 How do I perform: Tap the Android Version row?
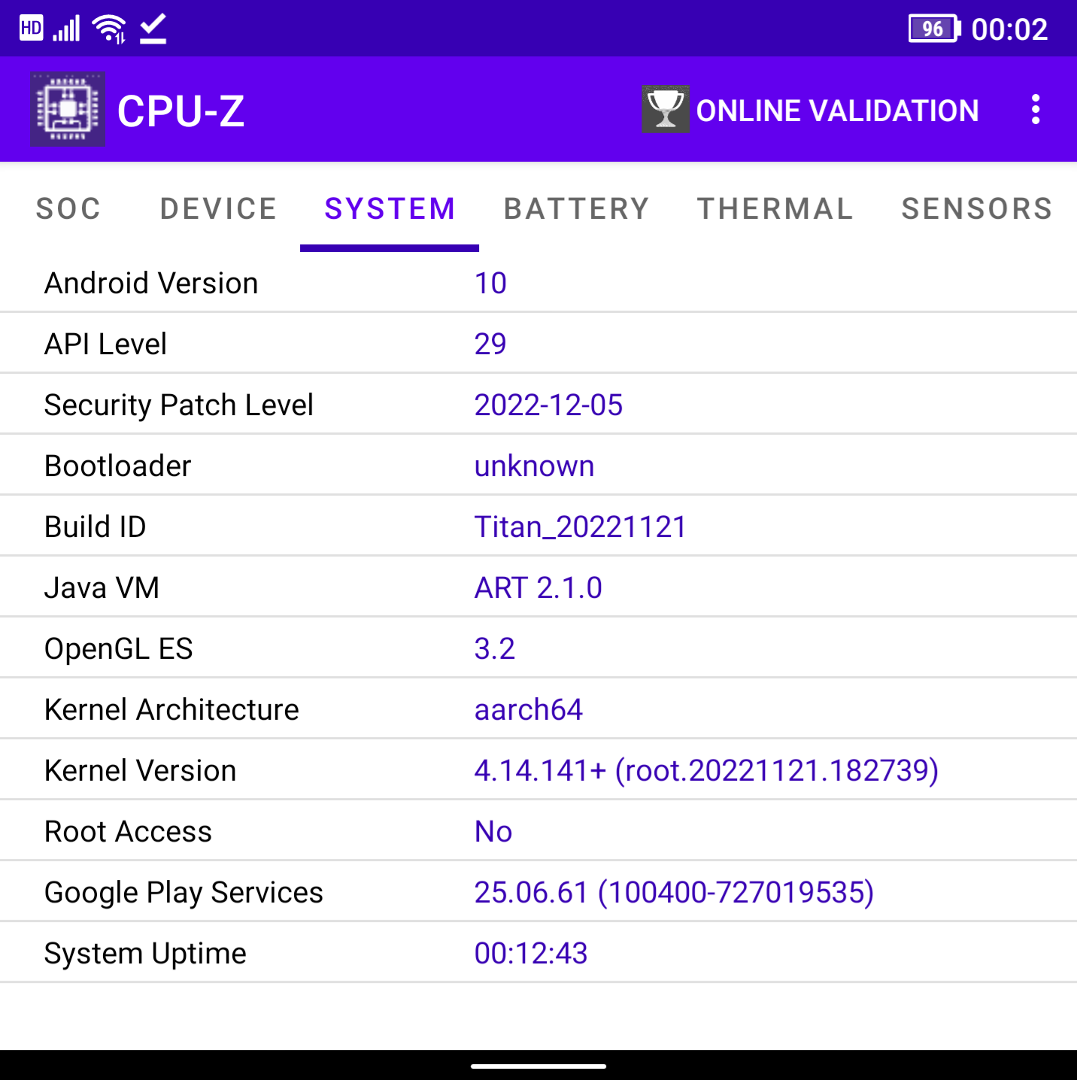[301, 283]
